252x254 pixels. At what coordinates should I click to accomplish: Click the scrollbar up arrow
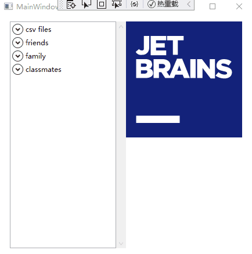click(x=121, y=27)
